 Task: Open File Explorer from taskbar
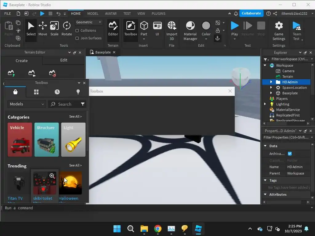(x=144, y=229)
